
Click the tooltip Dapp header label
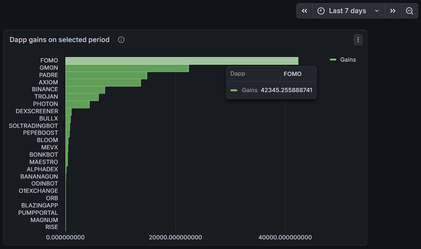(x=237, y=74)
